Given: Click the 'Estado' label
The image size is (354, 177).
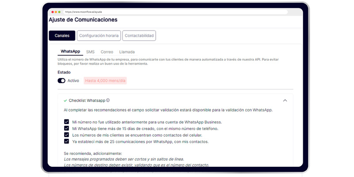Looking at the screenshot, I should (x=64, y=73).
